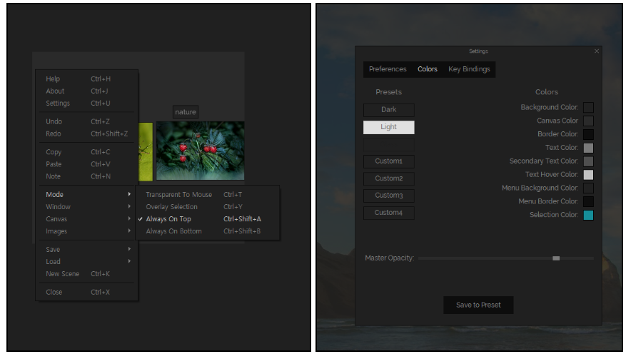Apply the Custom2 preset
This screenshot has height=354, width=626.
pos(389,178)
